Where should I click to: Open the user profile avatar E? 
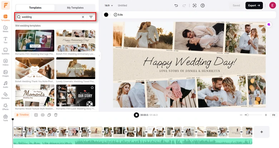(x=273, y=5)
